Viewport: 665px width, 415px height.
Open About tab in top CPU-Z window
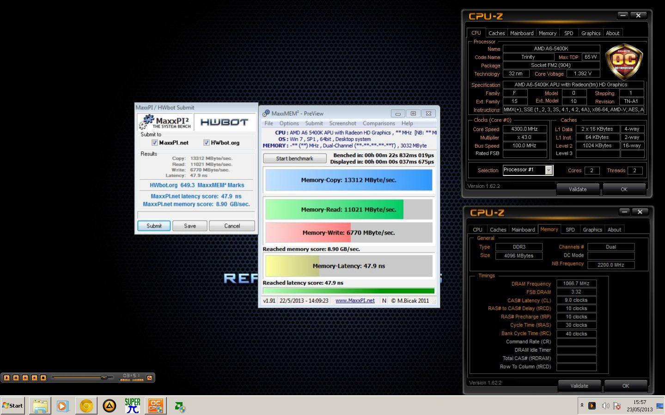612,33
